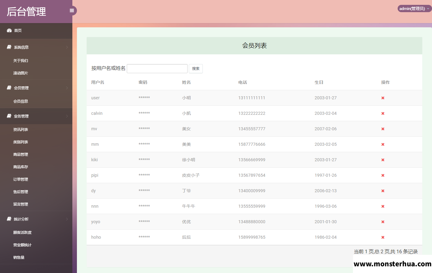Select name cell 皮皮小子

191,175
